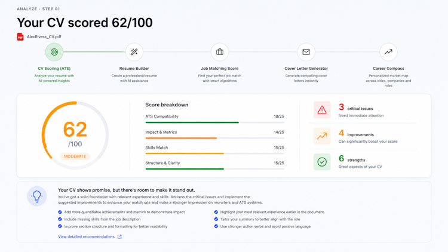Viewport: 448px width, 252px height.
Task: Click the red PDF file icon
Action: click(x=20, y=36)
